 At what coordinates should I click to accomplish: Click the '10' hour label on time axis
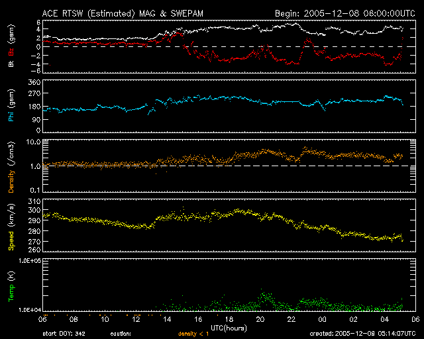point(105,320)
